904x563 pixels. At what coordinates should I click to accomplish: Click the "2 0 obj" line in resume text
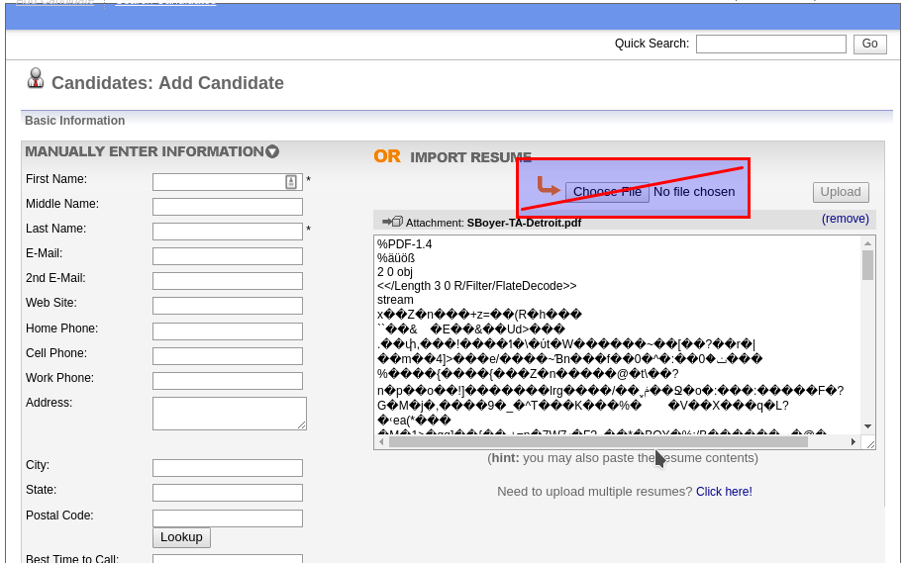395,272
